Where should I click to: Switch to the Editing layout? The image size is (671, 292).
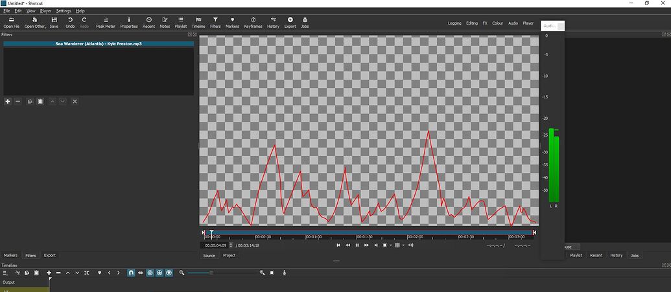(x=471, y=23)
